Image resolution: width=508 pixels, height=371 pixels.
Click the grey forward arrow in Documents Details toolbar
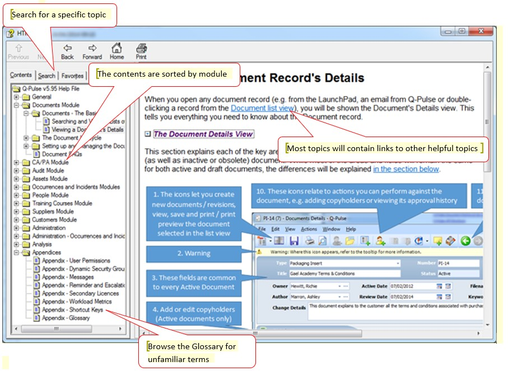coord(478,241)
